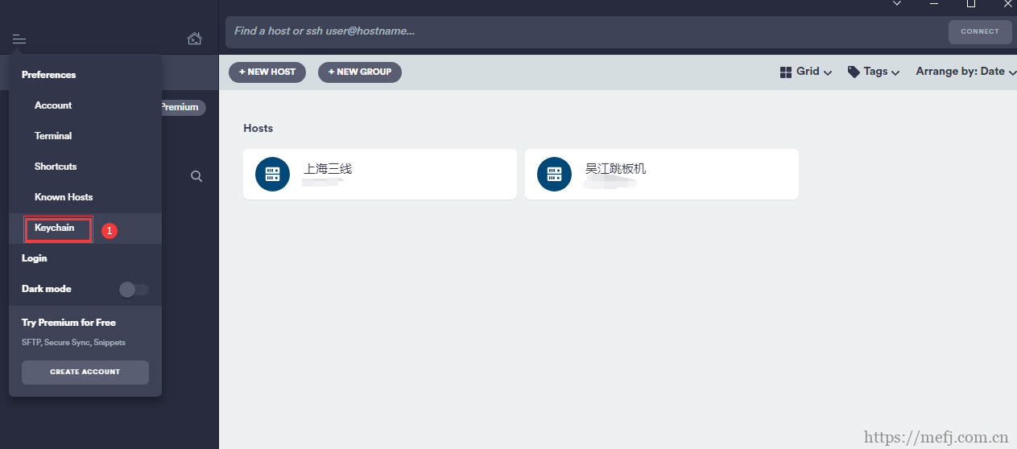Click the Preferences menu heading
Screen dimensions: 1017x449
tap(48, 75)
